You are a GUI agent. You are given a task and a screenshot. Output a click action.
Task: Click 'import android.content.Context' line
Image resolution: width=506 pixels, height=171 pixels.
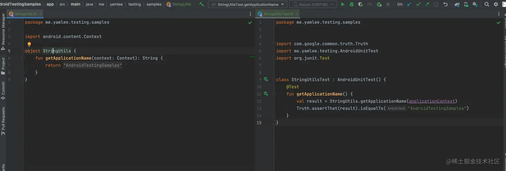click(x=63, y=36)
